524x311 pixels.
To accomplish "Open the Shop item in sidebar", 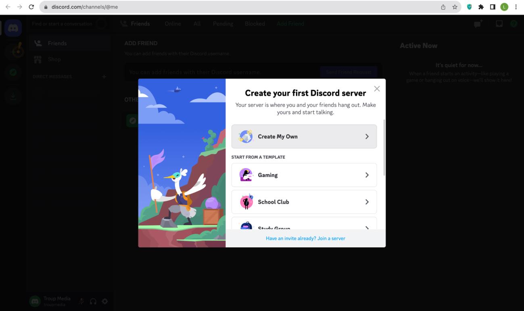I will pyautogui.click(x=54, y=59).
